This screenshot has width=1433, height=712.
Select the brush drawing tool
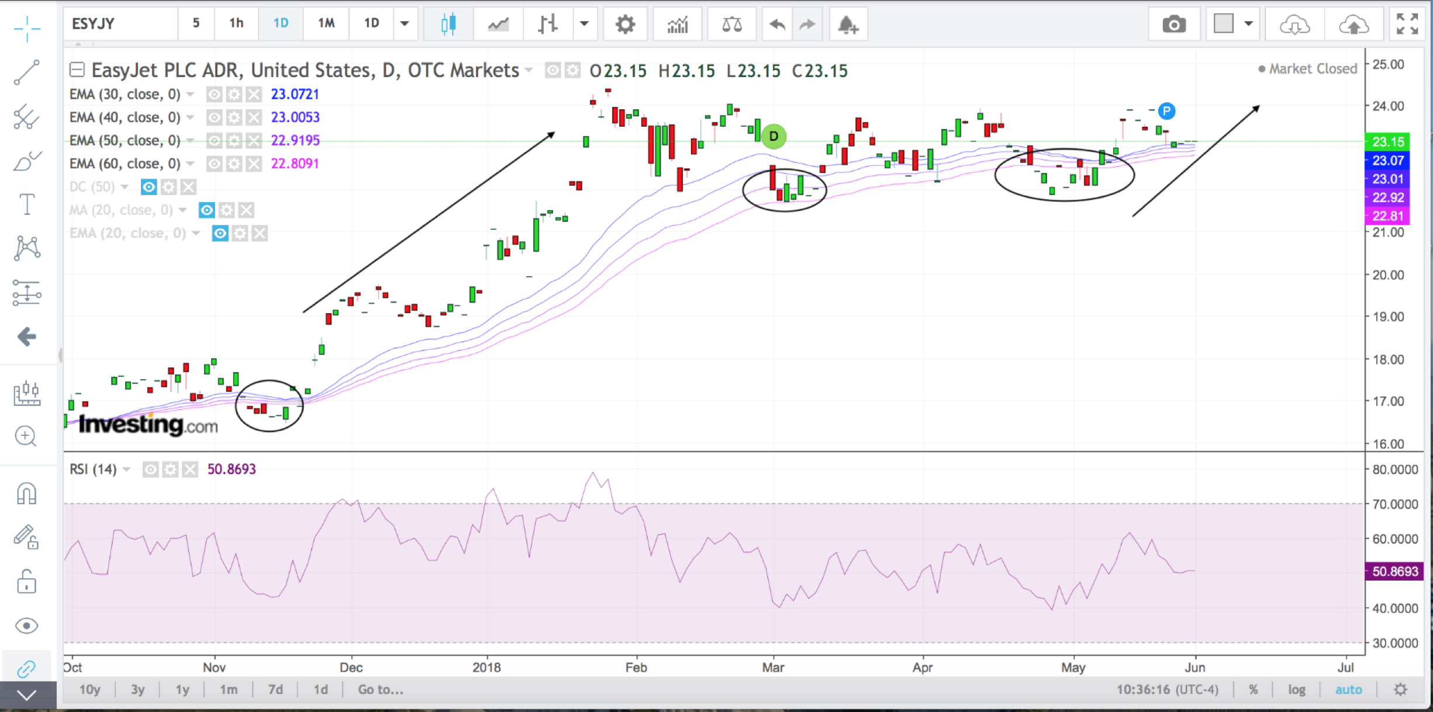point(27,161)
